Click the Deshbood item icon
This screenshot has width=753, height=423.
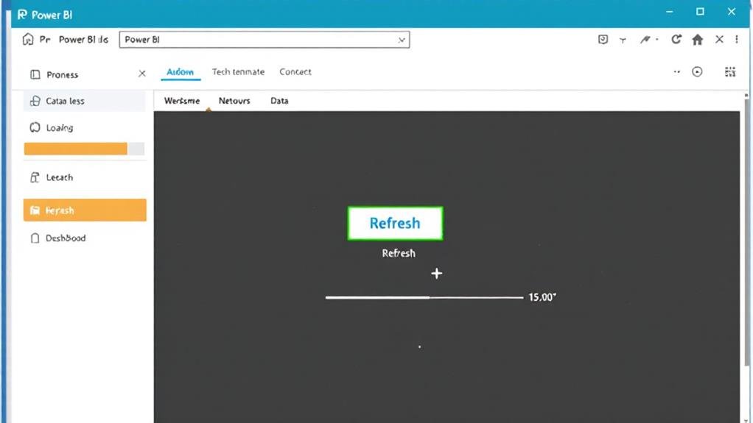coord(35,238)
